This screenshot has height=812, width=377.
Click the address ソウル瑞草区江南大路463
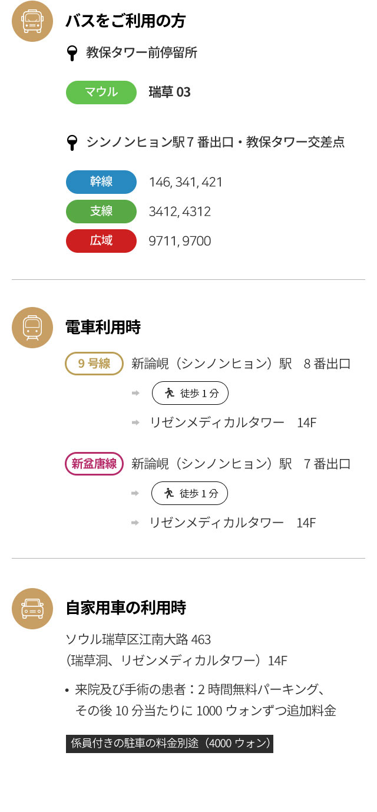pyautogui.click(x=138, y=639)
